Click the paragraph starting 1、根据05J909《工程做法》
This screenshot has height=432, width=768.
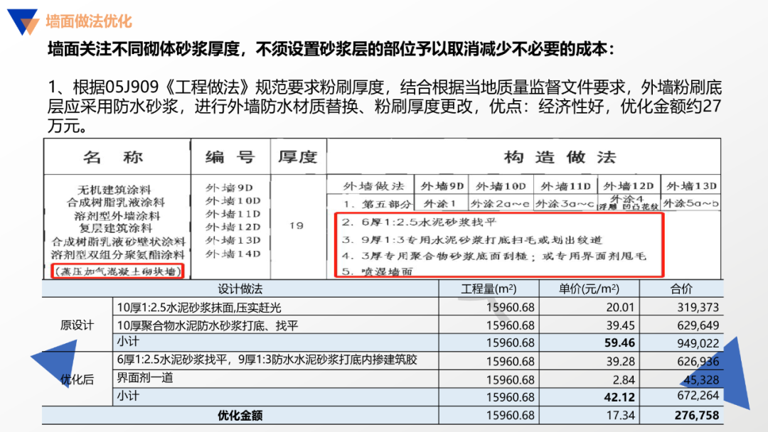pos(385,106)
